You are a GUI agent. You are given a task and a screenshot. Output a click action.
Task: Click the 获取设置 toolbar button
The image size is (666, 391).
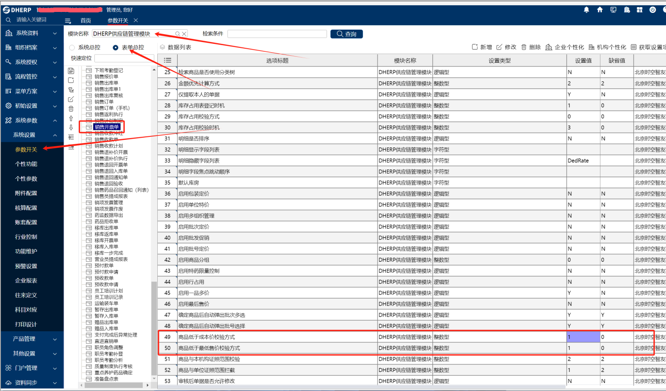[x=648, y=47]
